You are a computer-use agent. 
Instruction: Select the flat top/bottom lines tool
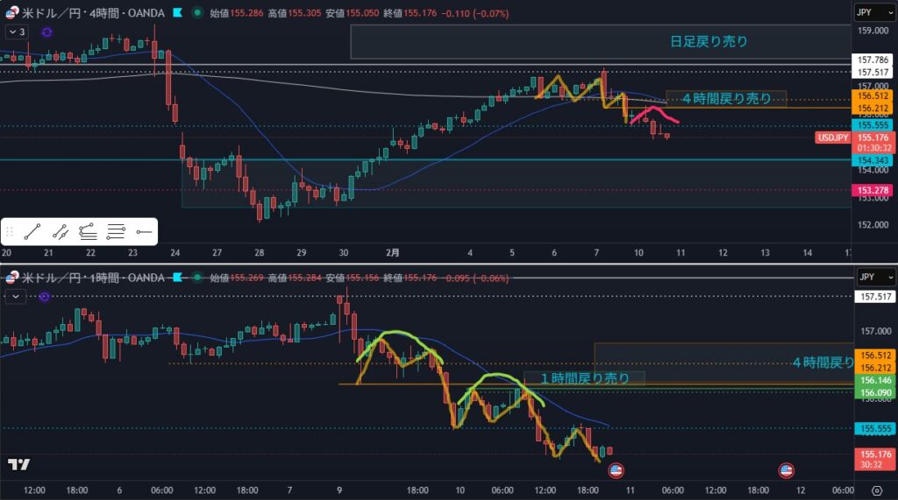tap(115, 232)
